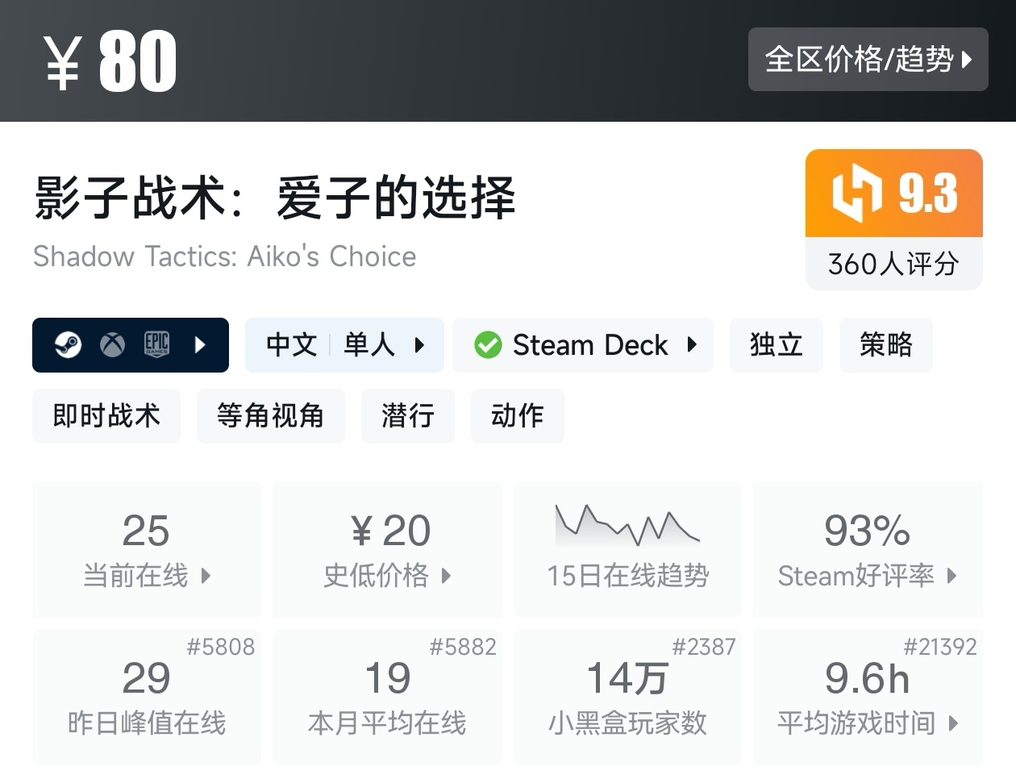Screen dimensions: 1016x779
Task: Expand the platforms list arrow
Action: [200, 345]
